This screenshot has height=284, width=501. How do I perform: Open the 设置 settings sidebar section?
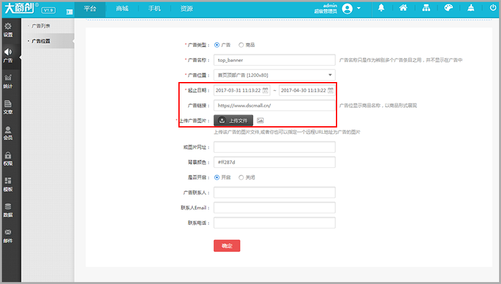[x=8, y=30]
